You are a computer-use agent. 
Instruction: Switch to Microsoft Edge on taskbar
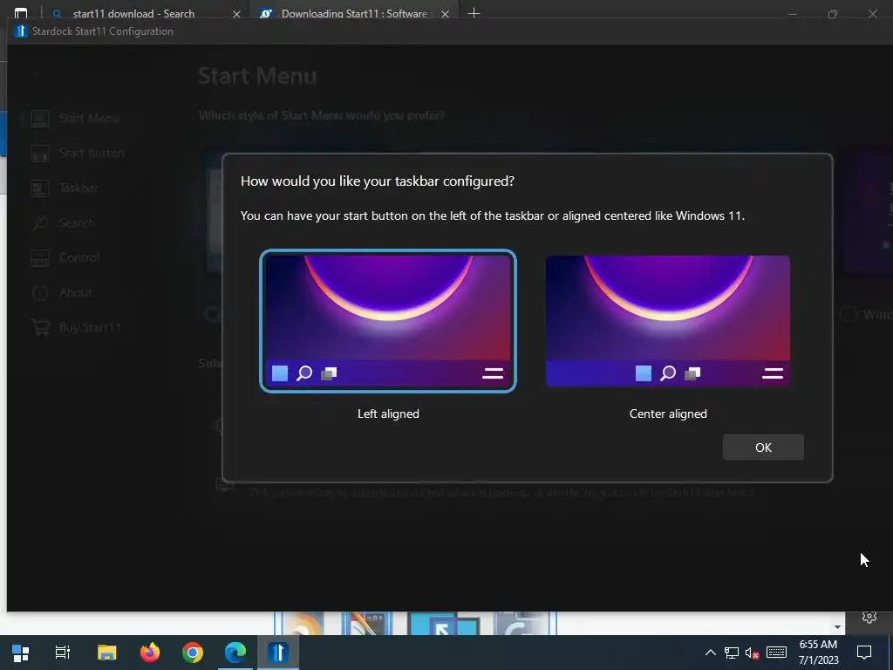click(x=235, y=653)
